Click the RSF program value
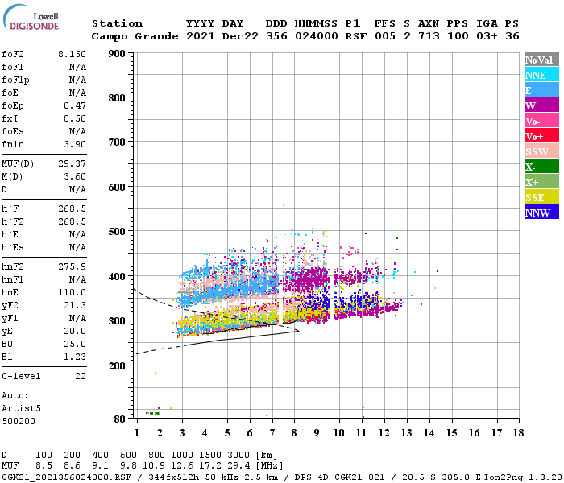The height and width of the screenshot is (483, 564). tap(356, 36)
